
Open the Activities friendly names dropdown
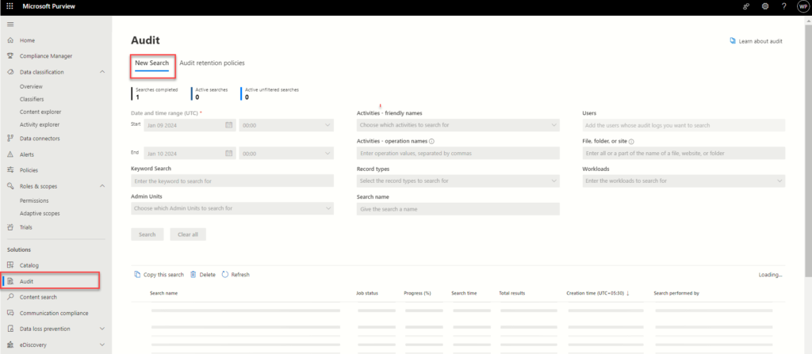[458, 125]
